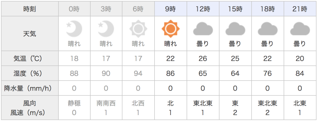Screen dimensions: 318x121
Task: Click the 東北東 wind direction at 18時
Action: click(x=267, y=103)
